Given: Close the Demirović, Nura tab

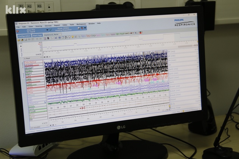Looking at the screenshot, I should [60, 34].
